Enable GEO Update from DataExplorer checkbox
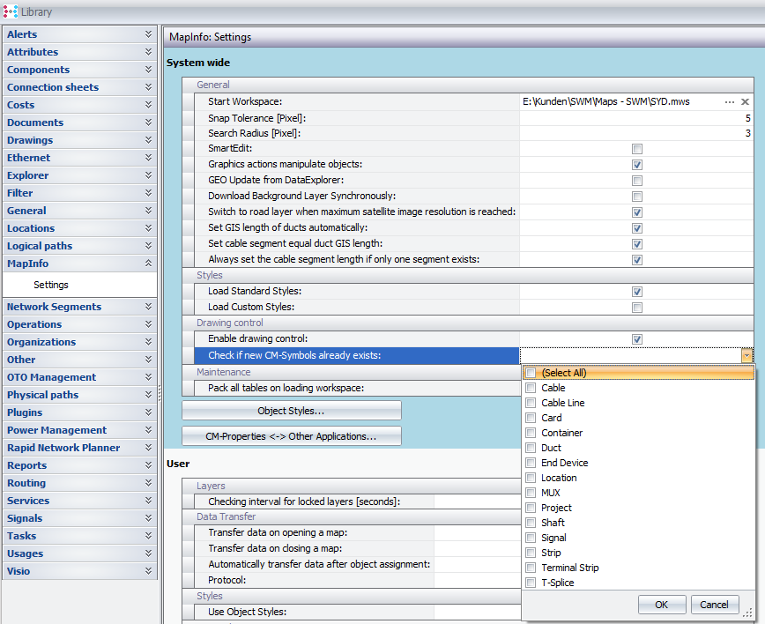This screenshot has height=624, width=765. point(636,181)
